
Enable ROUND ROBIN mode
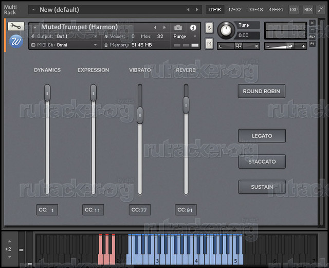pyautogui.click(x=262, y=91)
